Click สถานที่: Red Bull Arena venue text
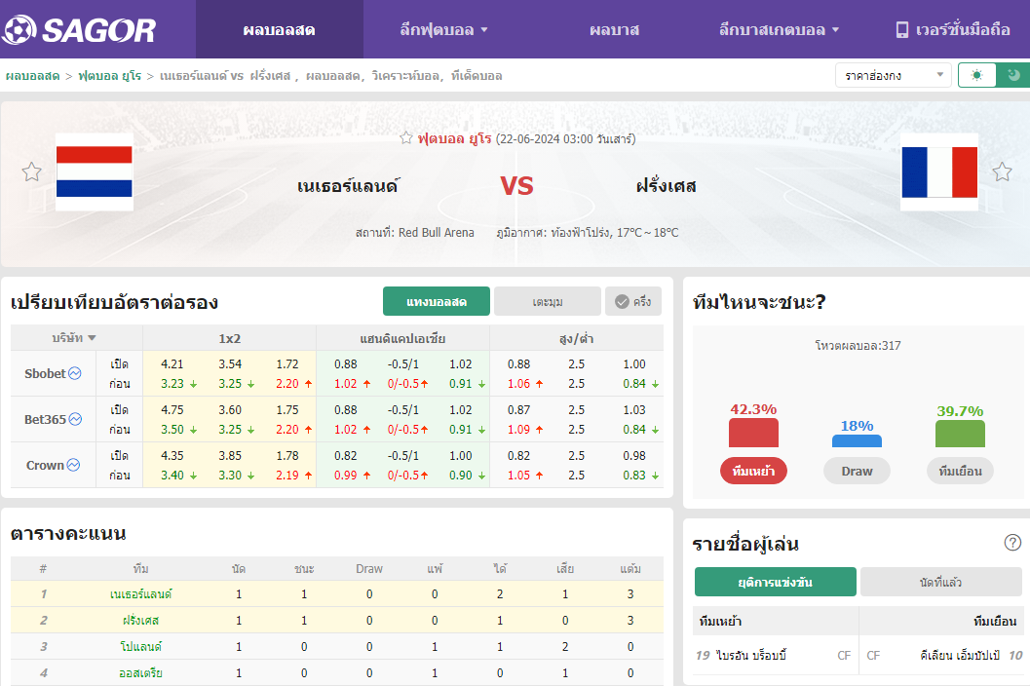 pos(414,233)
